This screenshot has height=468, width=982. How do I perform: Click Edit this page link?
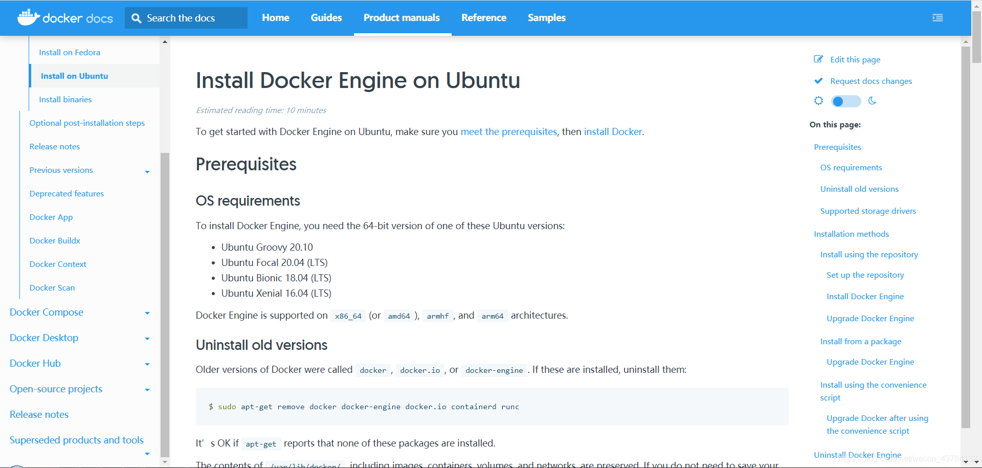(x=855, y=59)
